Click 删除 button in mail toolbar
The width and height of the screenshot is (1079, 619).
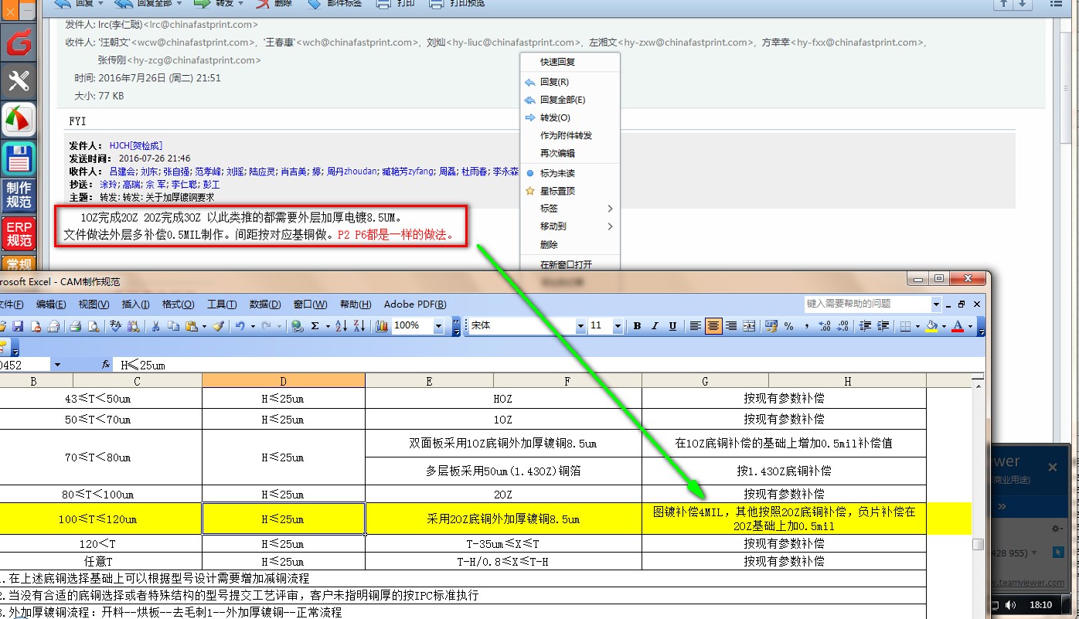(x=274, y=3)
